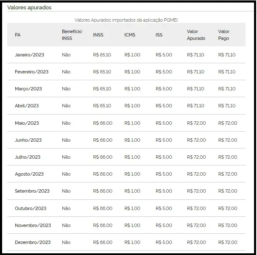Click the Valor Pago column header
Image resolution: width=257 pixels, height=255 pixels.
pyautogui.click(x=223, y=35)
